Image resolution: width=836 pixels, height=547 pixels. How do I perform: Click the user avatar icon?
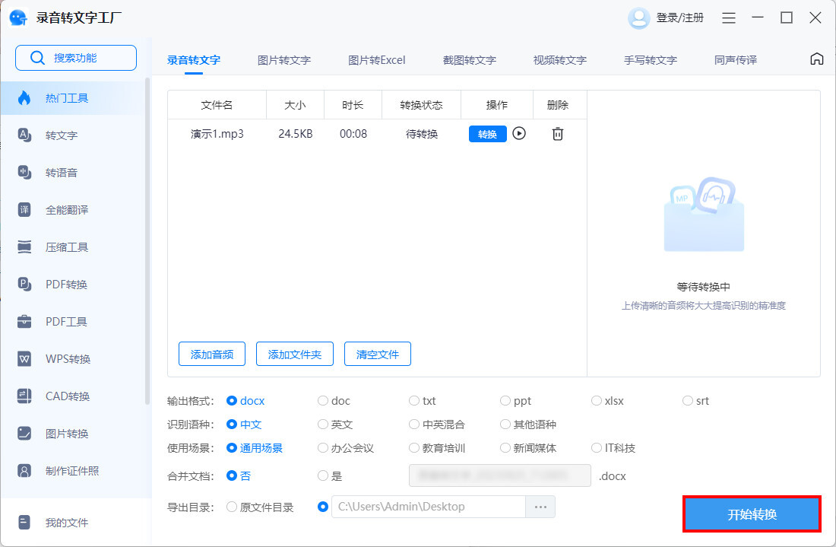coord(638,18)
